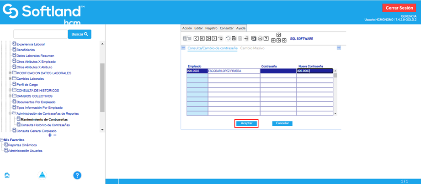Open the Consultar menu
Viewport: 421px width, 184px height.
coord(227,28)
